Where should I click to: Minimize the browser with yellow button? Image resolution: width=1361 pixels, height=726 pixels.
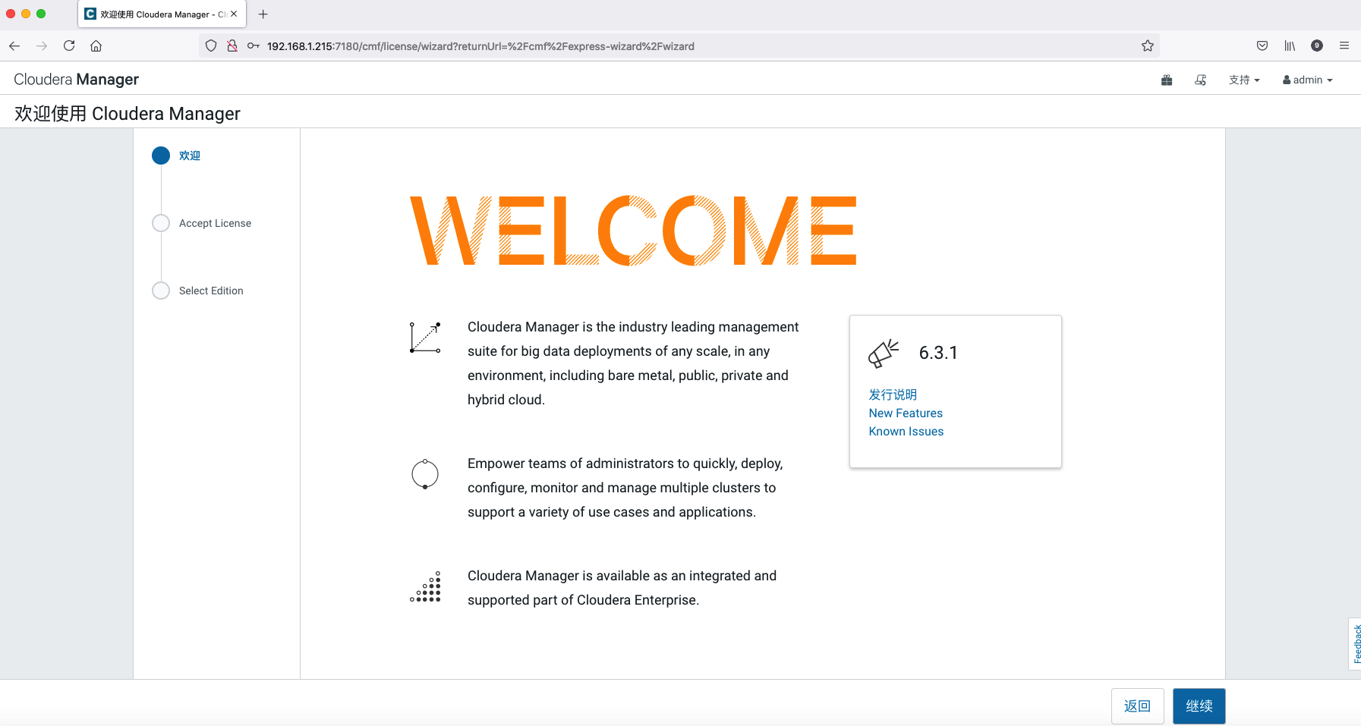[x=26, y=14]
